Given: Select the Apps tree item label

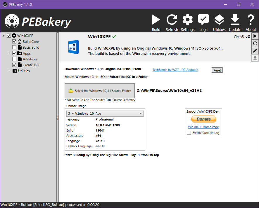Looking at the screenshot, I should pos(27,53).
